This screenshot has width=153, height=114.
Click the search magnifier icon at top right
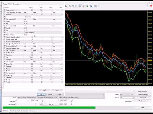pyautogui.click(x=148, y=6)
